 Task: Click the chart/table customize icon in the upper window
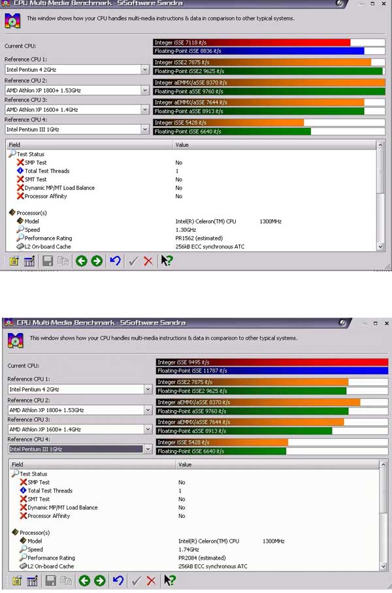point(29,261)
